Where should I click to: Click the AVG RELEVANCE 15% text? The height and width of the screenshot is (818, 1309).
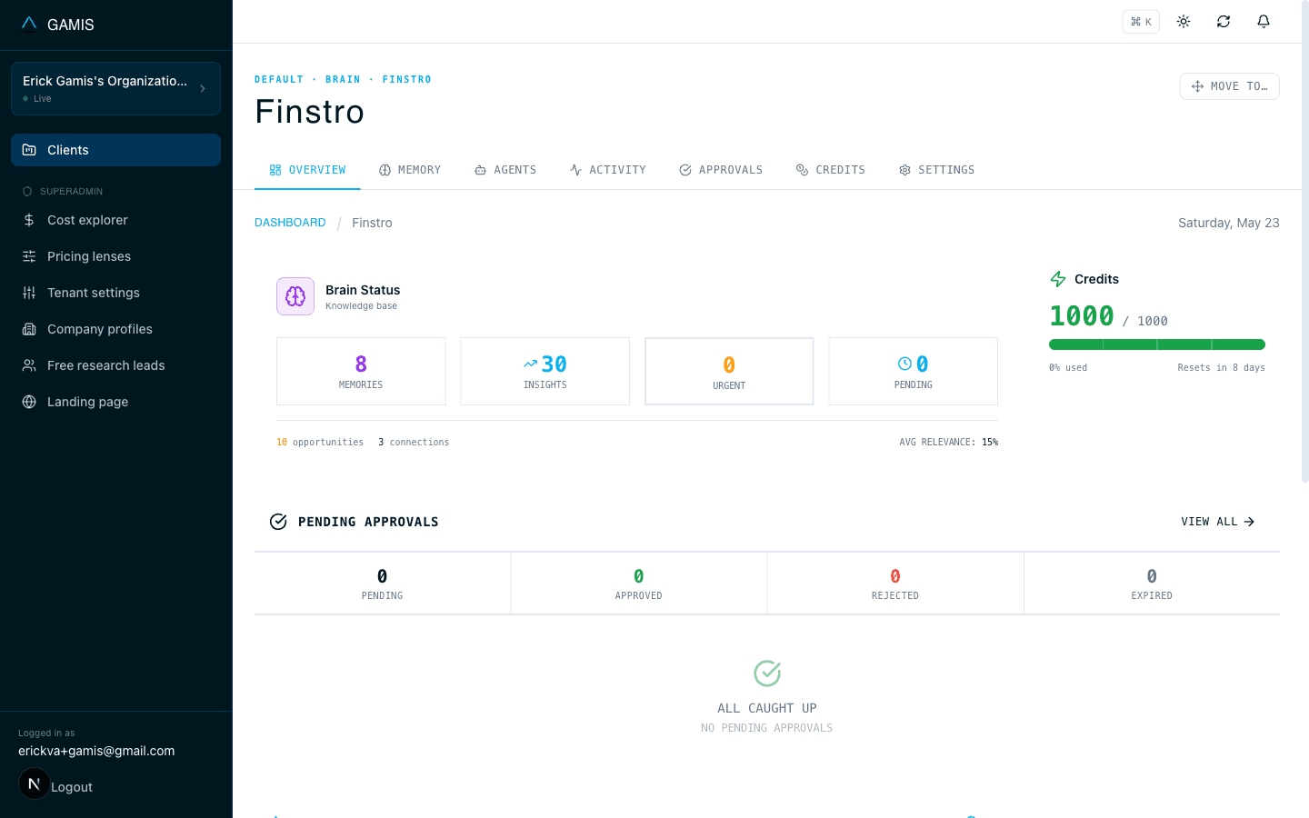949,443
